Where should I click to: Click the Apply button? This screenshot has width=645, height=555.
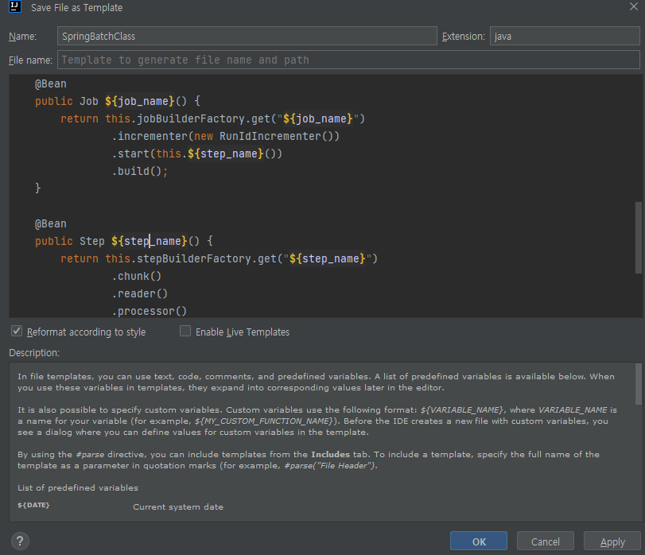tap(612, 541)
